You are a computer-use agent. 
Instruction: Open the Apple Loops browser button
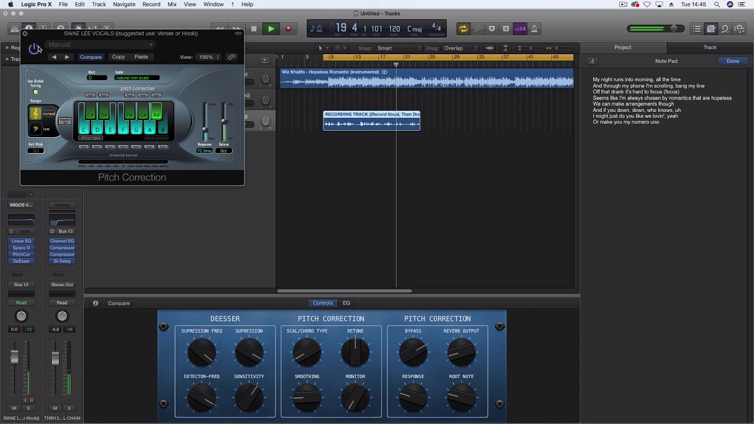[x=725, y=28]
